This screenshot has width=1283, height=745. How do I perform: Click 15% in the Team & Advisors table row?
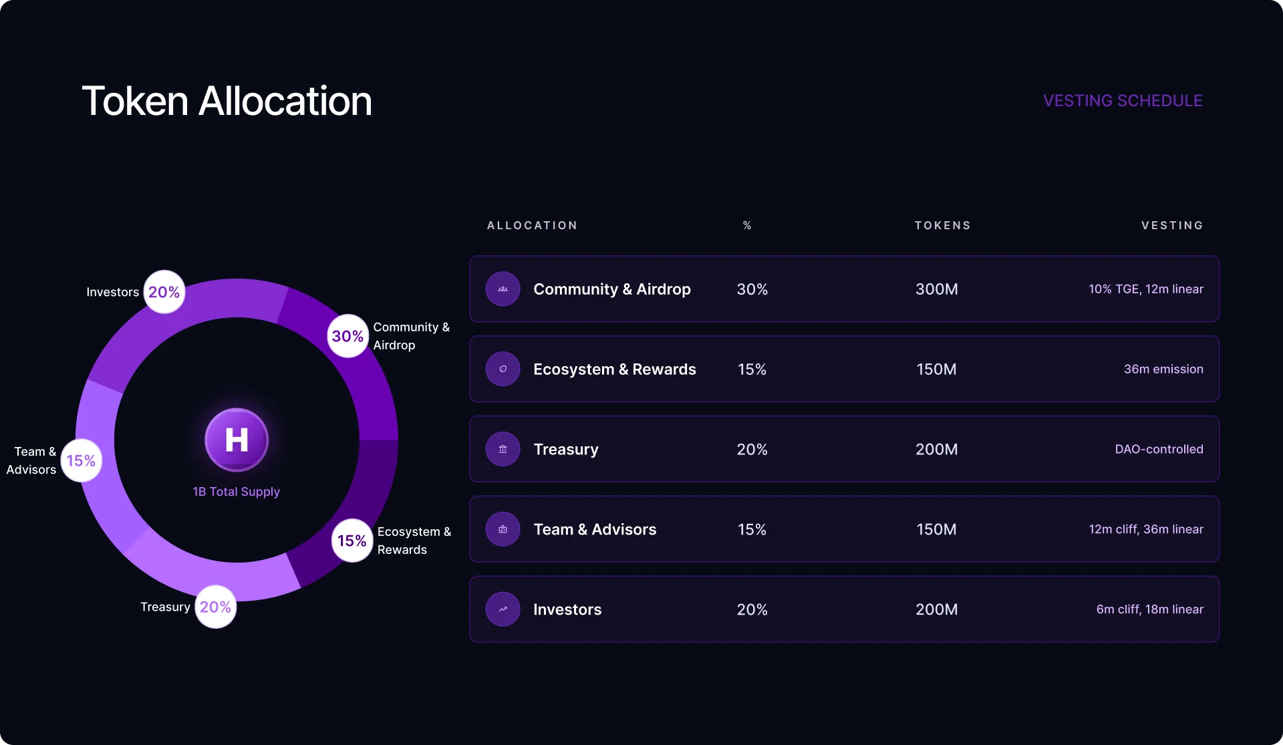(x=752, y=529)
